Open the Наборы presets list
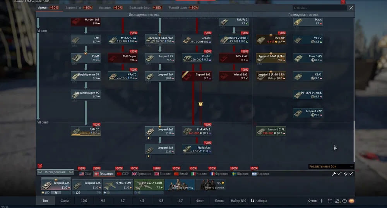 click(x=259, y=201)
